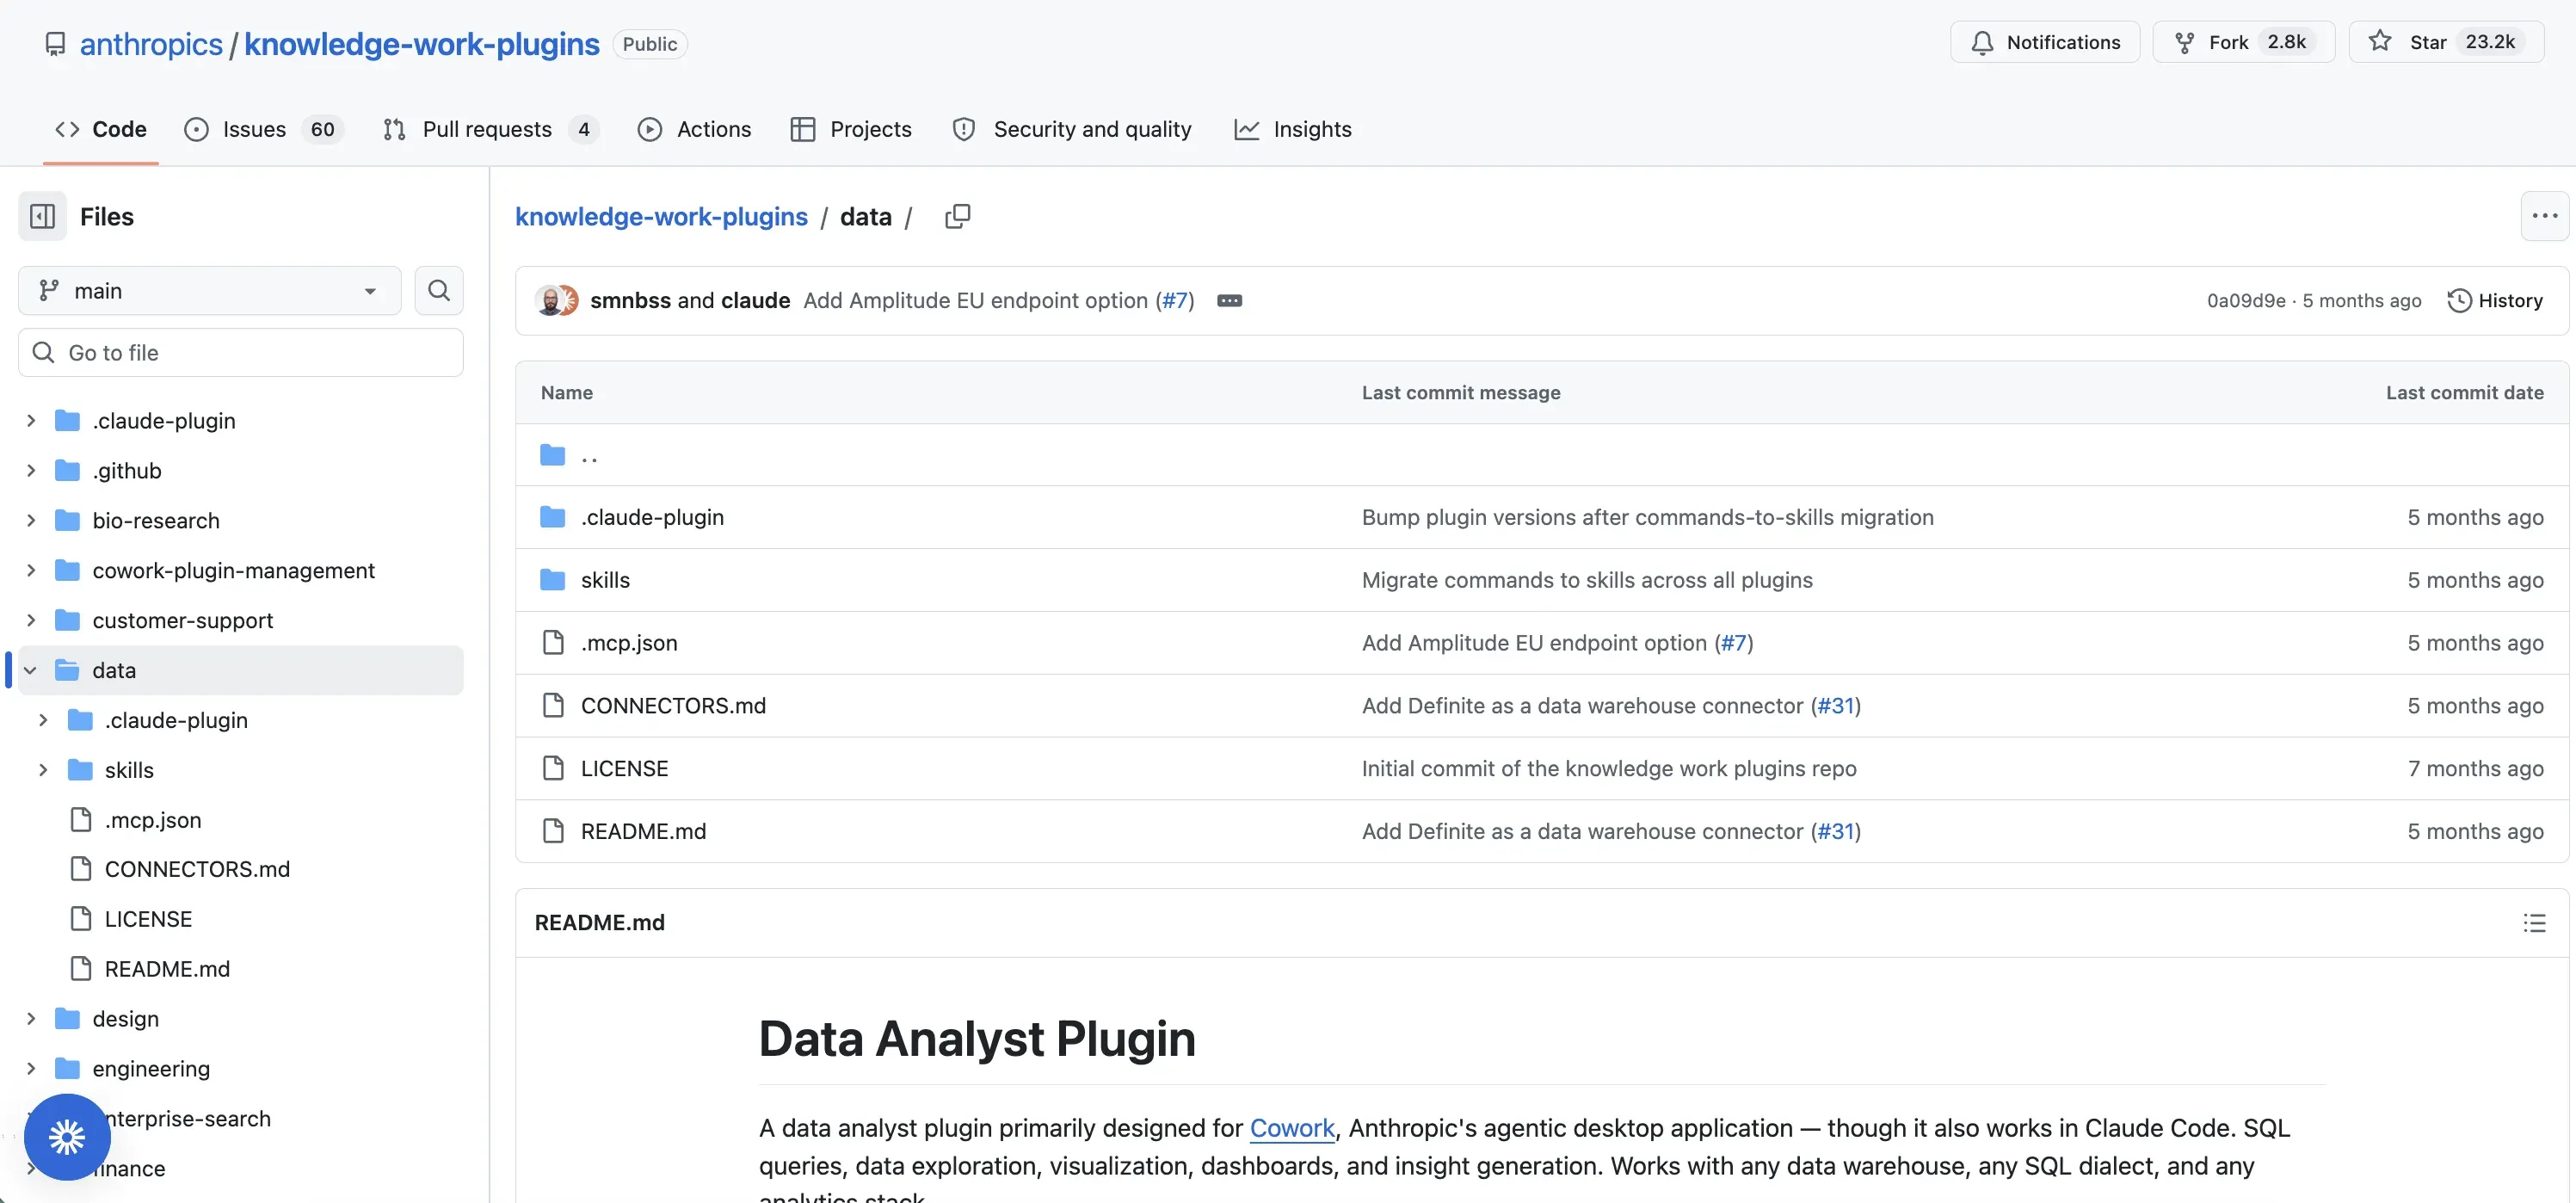Expand the design folder chevron

31,1018
